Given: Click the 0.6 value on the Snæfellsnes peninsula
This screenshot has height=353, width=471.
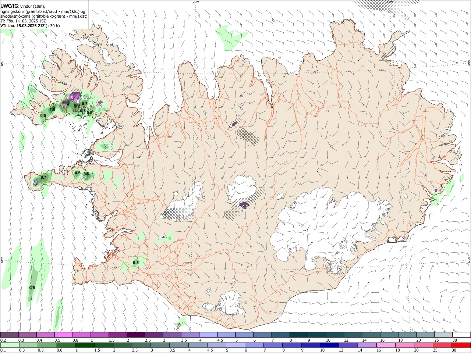Looking at the screenshot, I should click(x=78, y=173).
